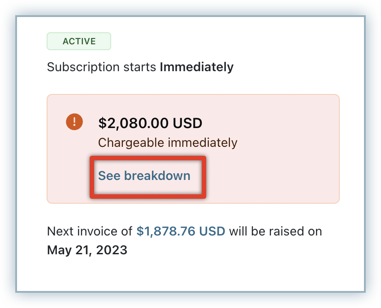Click the words Subscription starts
This screenshot has width=381, height=308.
pyautogui.click(x=102, y=67)
